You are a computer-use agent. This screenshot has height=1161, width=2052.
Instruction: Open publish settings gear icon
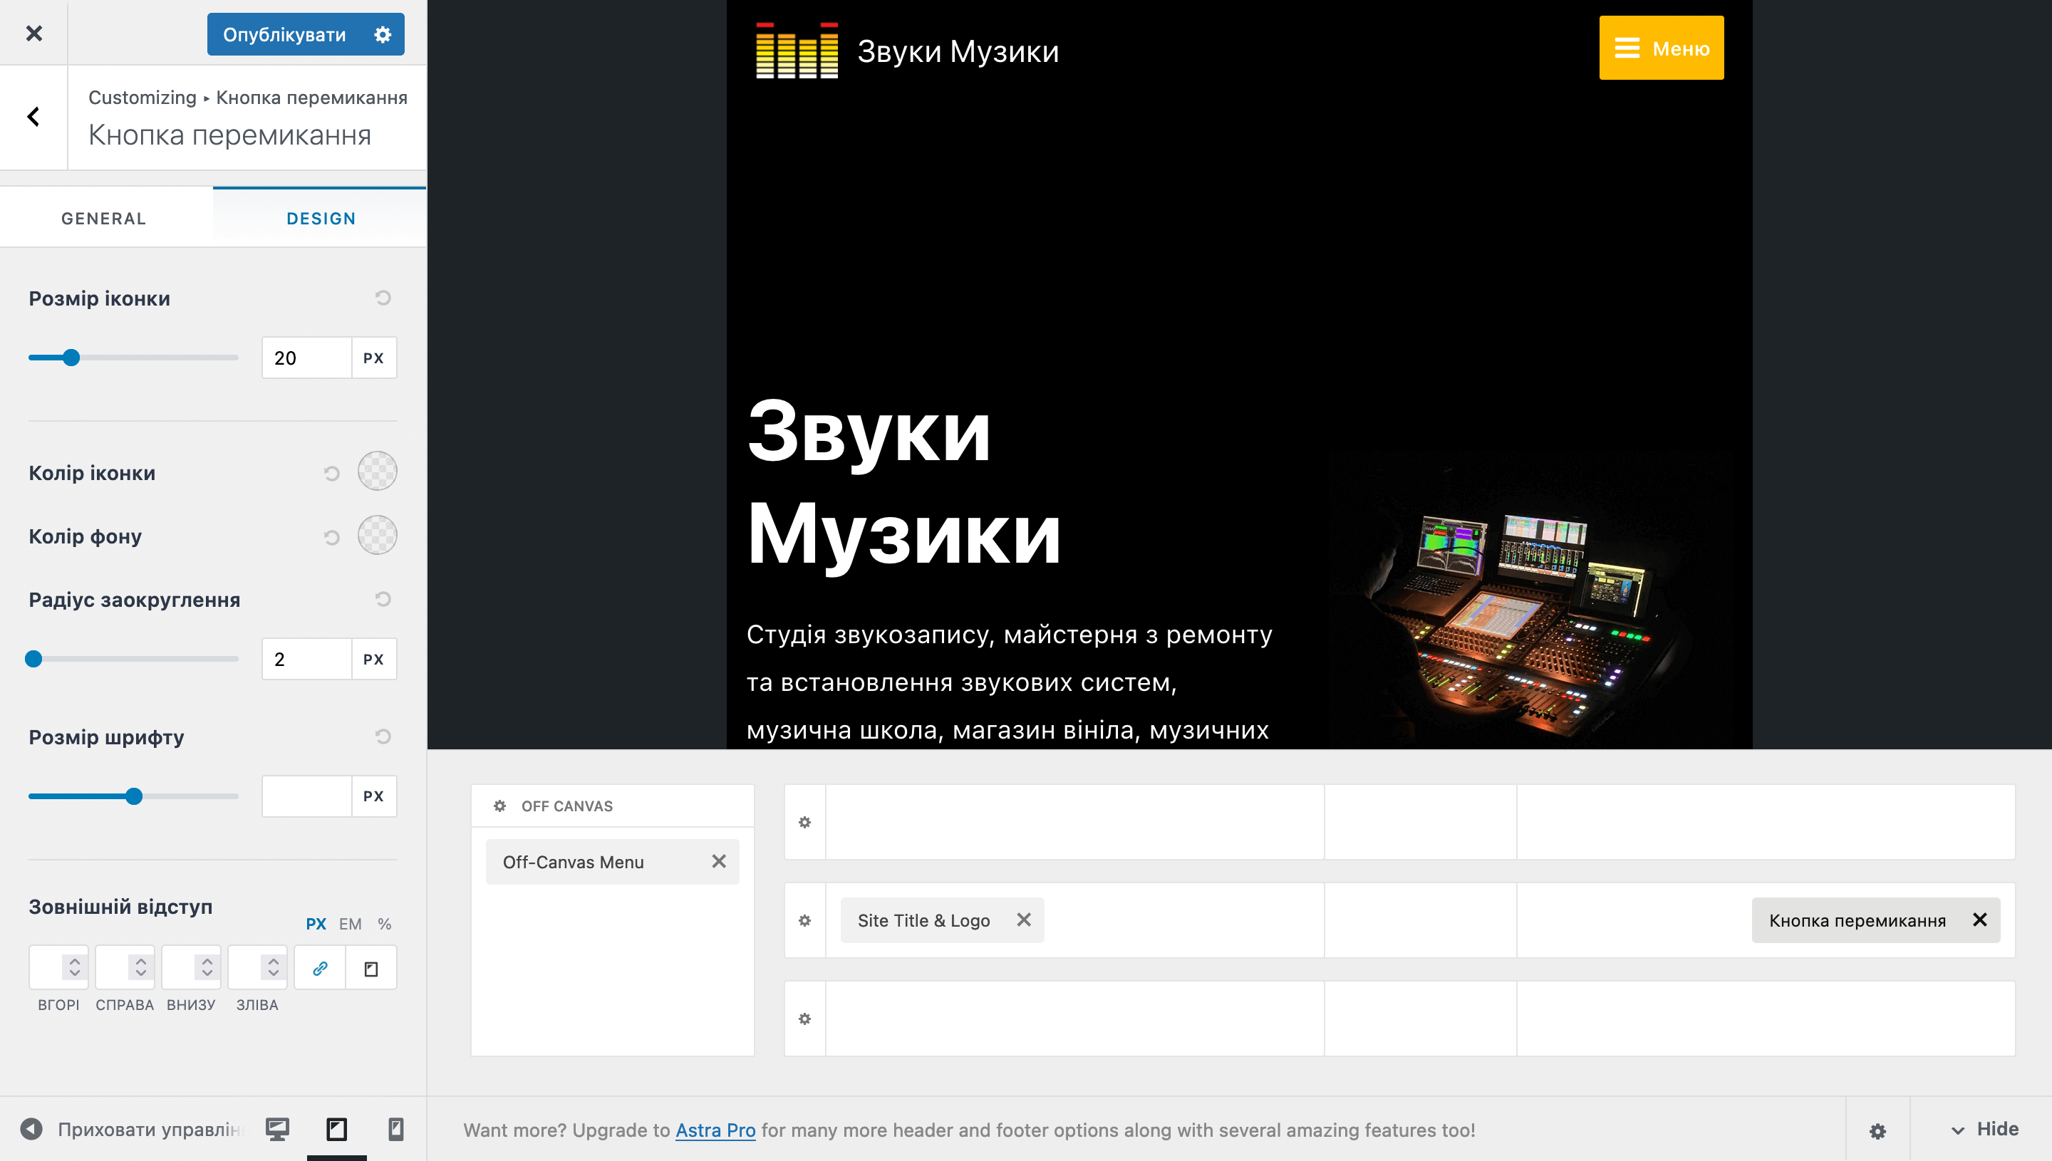383,34
